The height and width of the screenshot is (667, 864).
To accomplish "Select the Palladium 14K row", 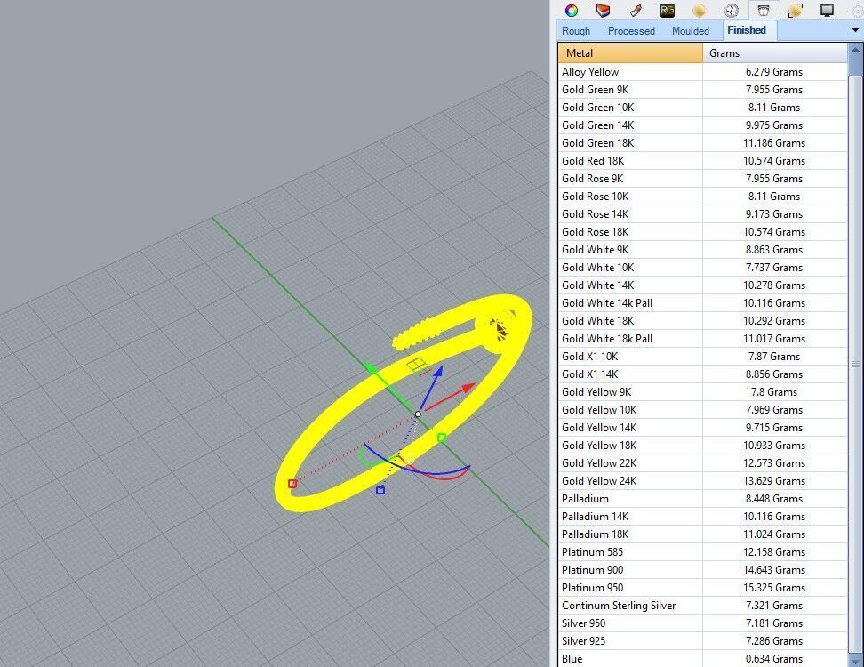I will click(702, 517).
